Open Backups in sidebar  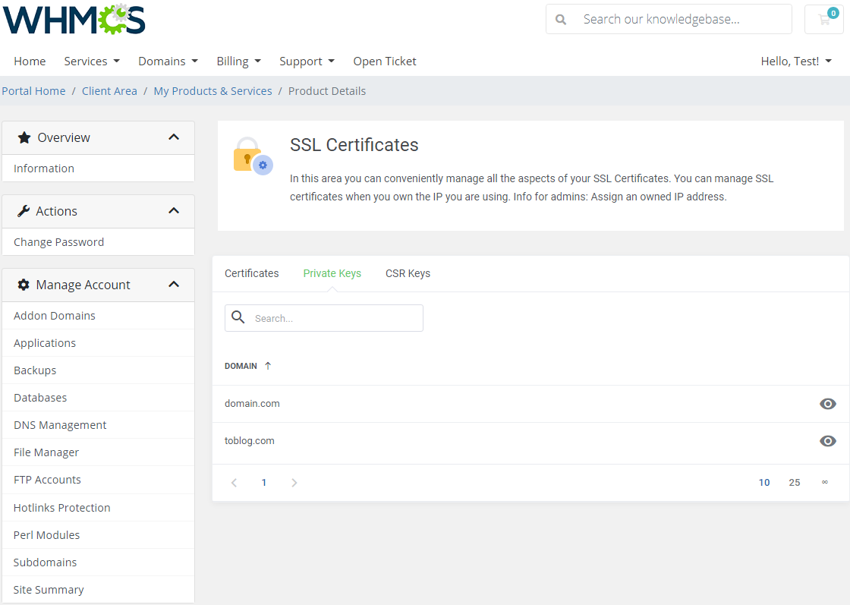point(98,370)
